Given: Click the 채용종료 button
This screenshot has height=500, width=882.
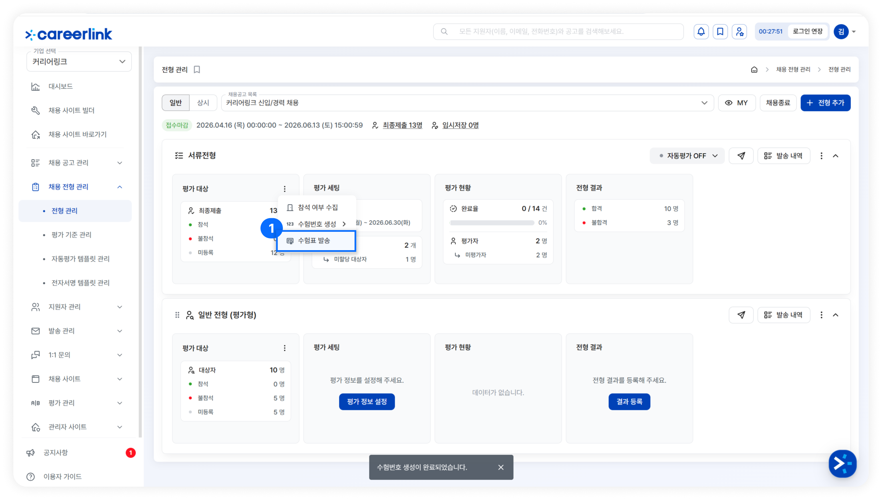Looking at the screenshot, I should tap(777, 103).
